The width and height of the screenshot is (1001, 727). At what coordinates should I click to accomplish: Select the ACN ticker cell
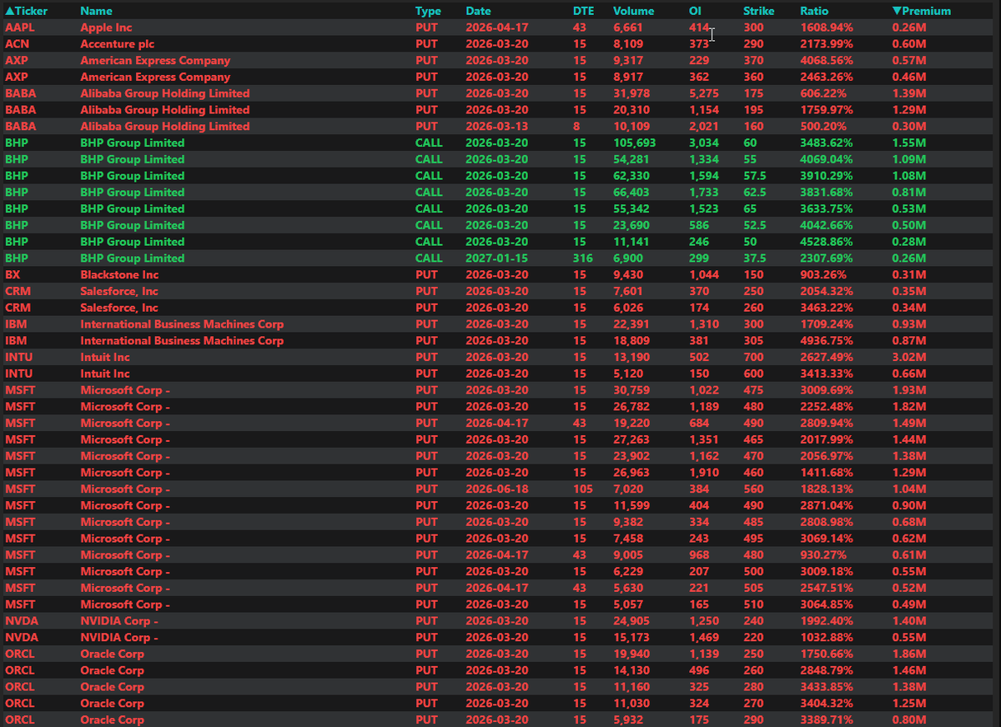(x=18, y=44)
